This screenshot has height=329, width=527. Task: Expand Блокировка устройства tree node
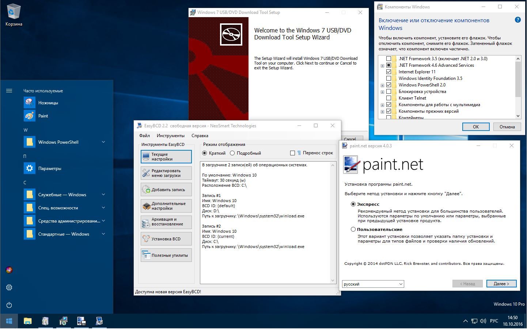(382, 92)
